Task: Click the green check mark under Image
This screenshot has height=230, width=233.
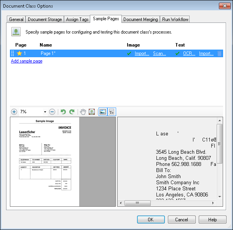Action: 129,53
